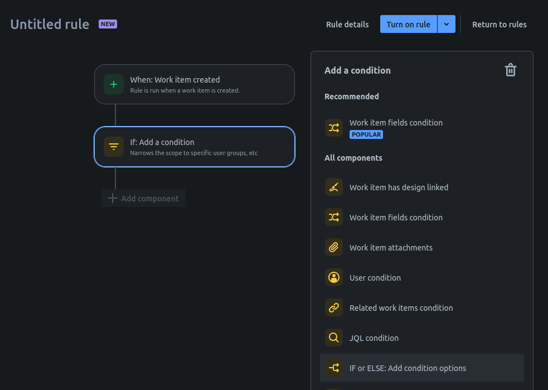
Task: Select the User condition person icon
Action: click(x=334, y=277)
